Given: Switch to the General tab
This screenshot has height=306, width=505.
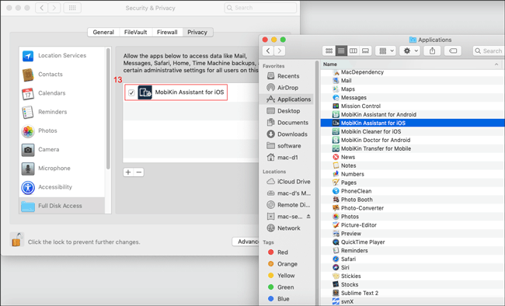Looking at the screenshot, I should (103, 32).
